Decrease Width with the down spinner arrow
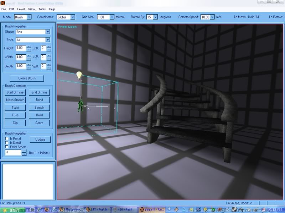Image resolution: width=285 pixels, height=213 pixels. pyautogui.click(x=29, y=59)
